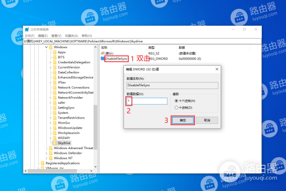Select the WorkplaceJoin folder icon

coord(54,133)
